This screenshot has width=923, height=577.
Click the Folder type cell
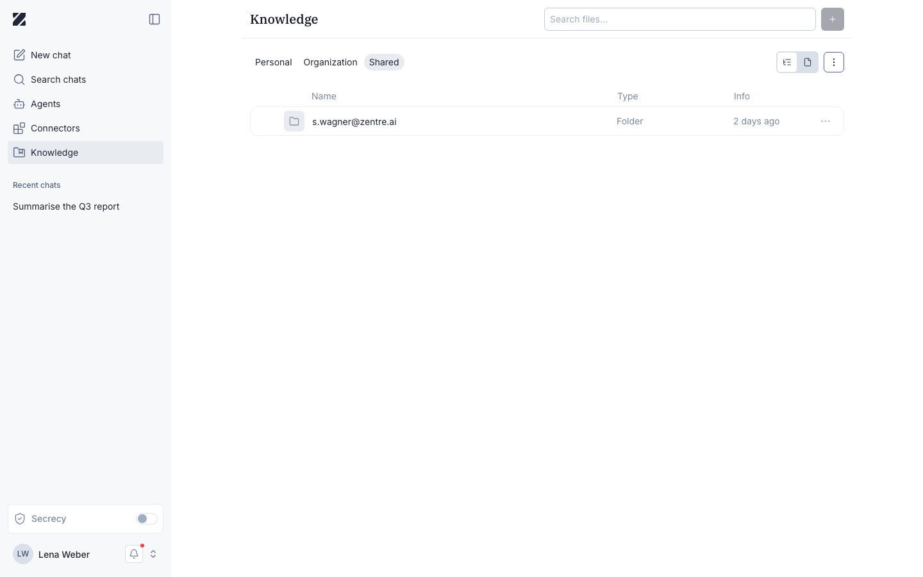(x=630, y=121)
